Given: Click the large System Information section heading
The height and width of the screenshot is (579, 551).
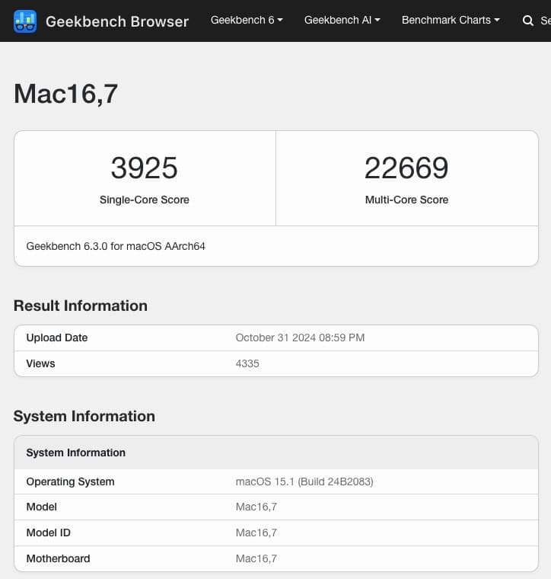Looking at the screenshot, I should tap(84, 416).
